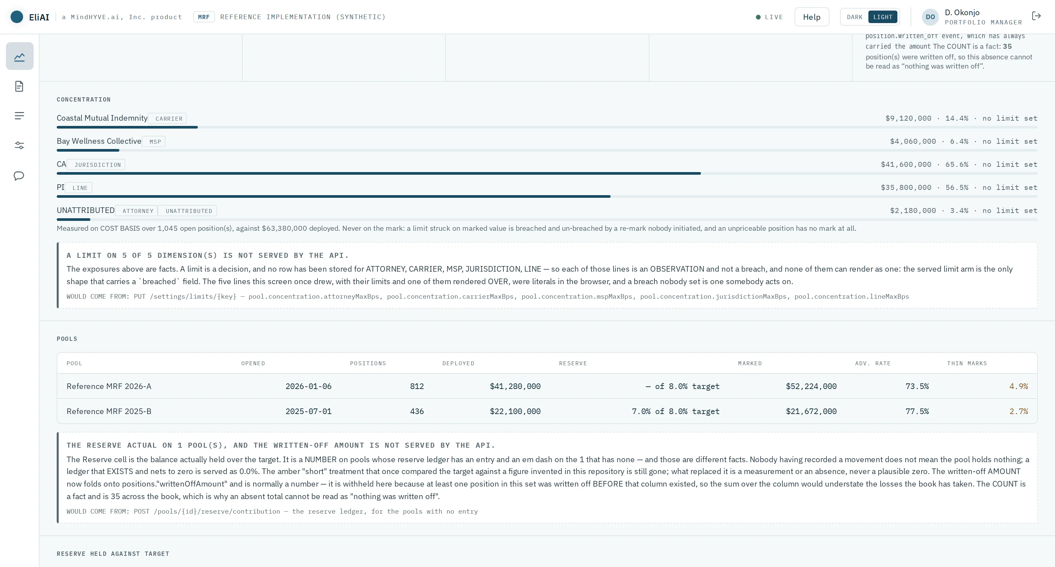Click the 2.7% thin marks value

pyautogui.click(x=1018, y=411)
